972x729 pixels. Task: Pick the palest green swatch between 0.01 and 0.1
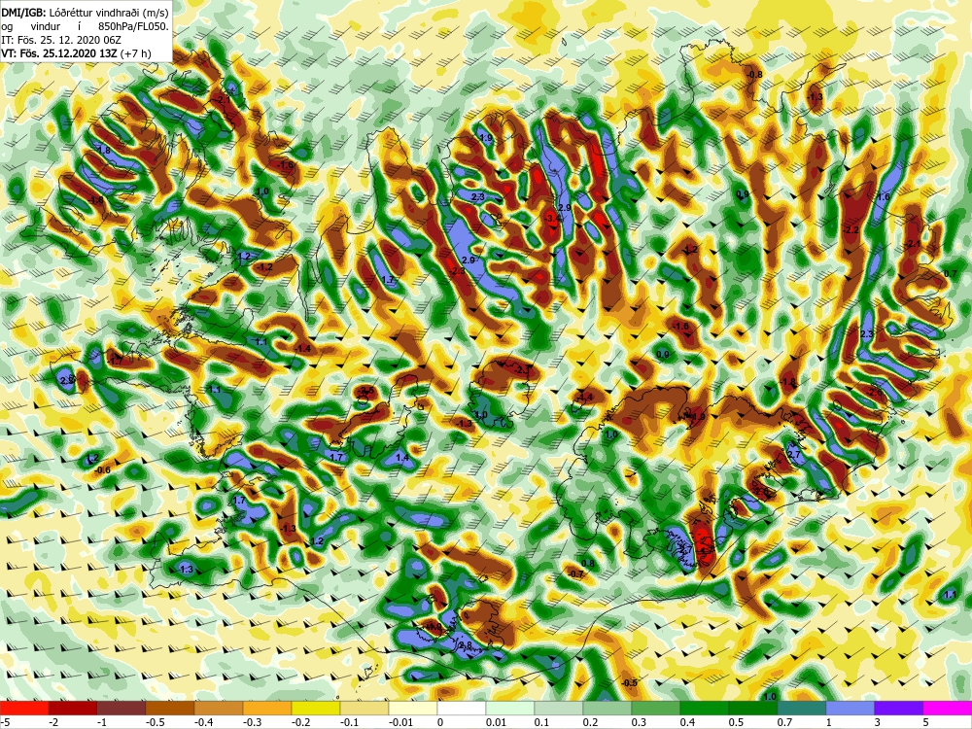tap(510, 708)
